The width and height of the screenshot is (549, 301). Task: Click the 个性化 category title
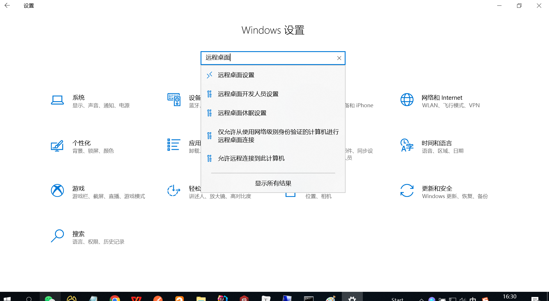point(81,143)
